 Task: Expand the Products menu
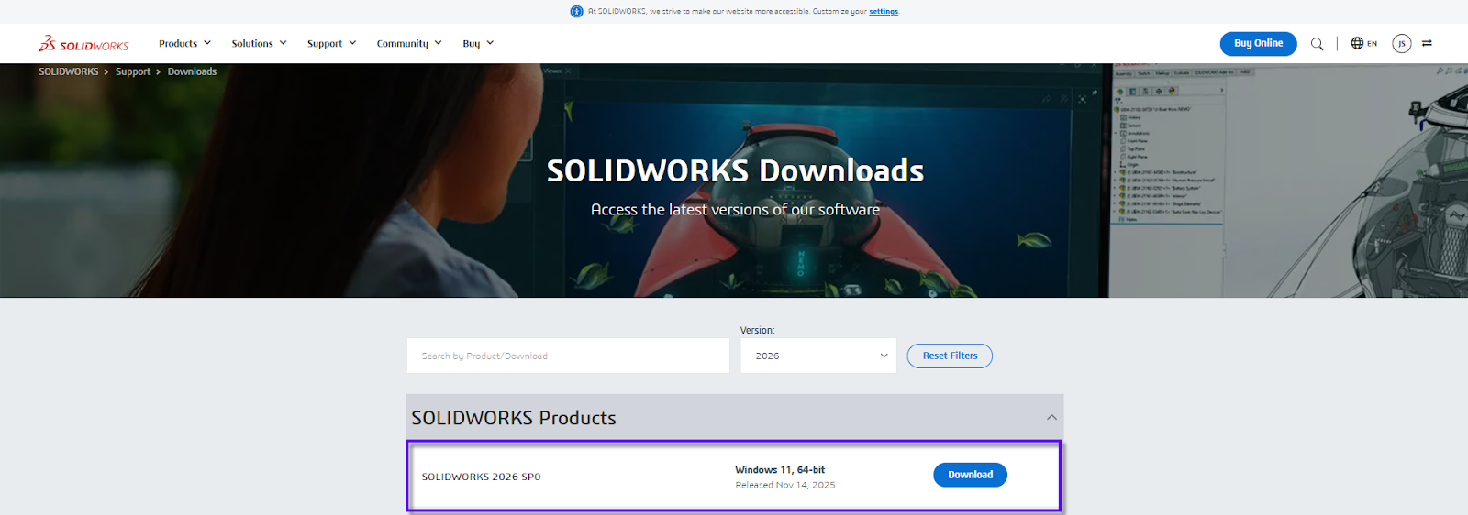(x=184, y=44)
